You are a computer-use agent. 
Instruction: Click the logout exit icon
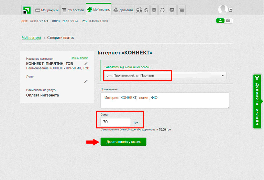[231, 10]
